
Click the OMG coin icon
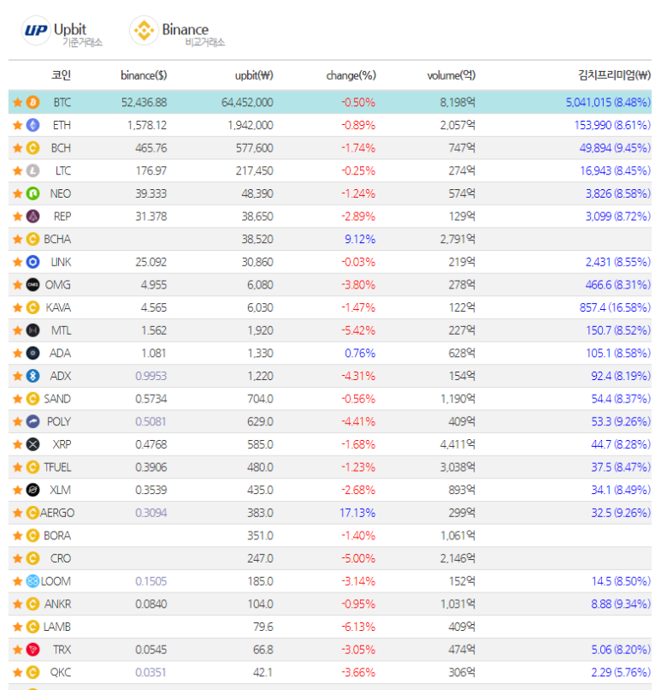pos(33,285)
